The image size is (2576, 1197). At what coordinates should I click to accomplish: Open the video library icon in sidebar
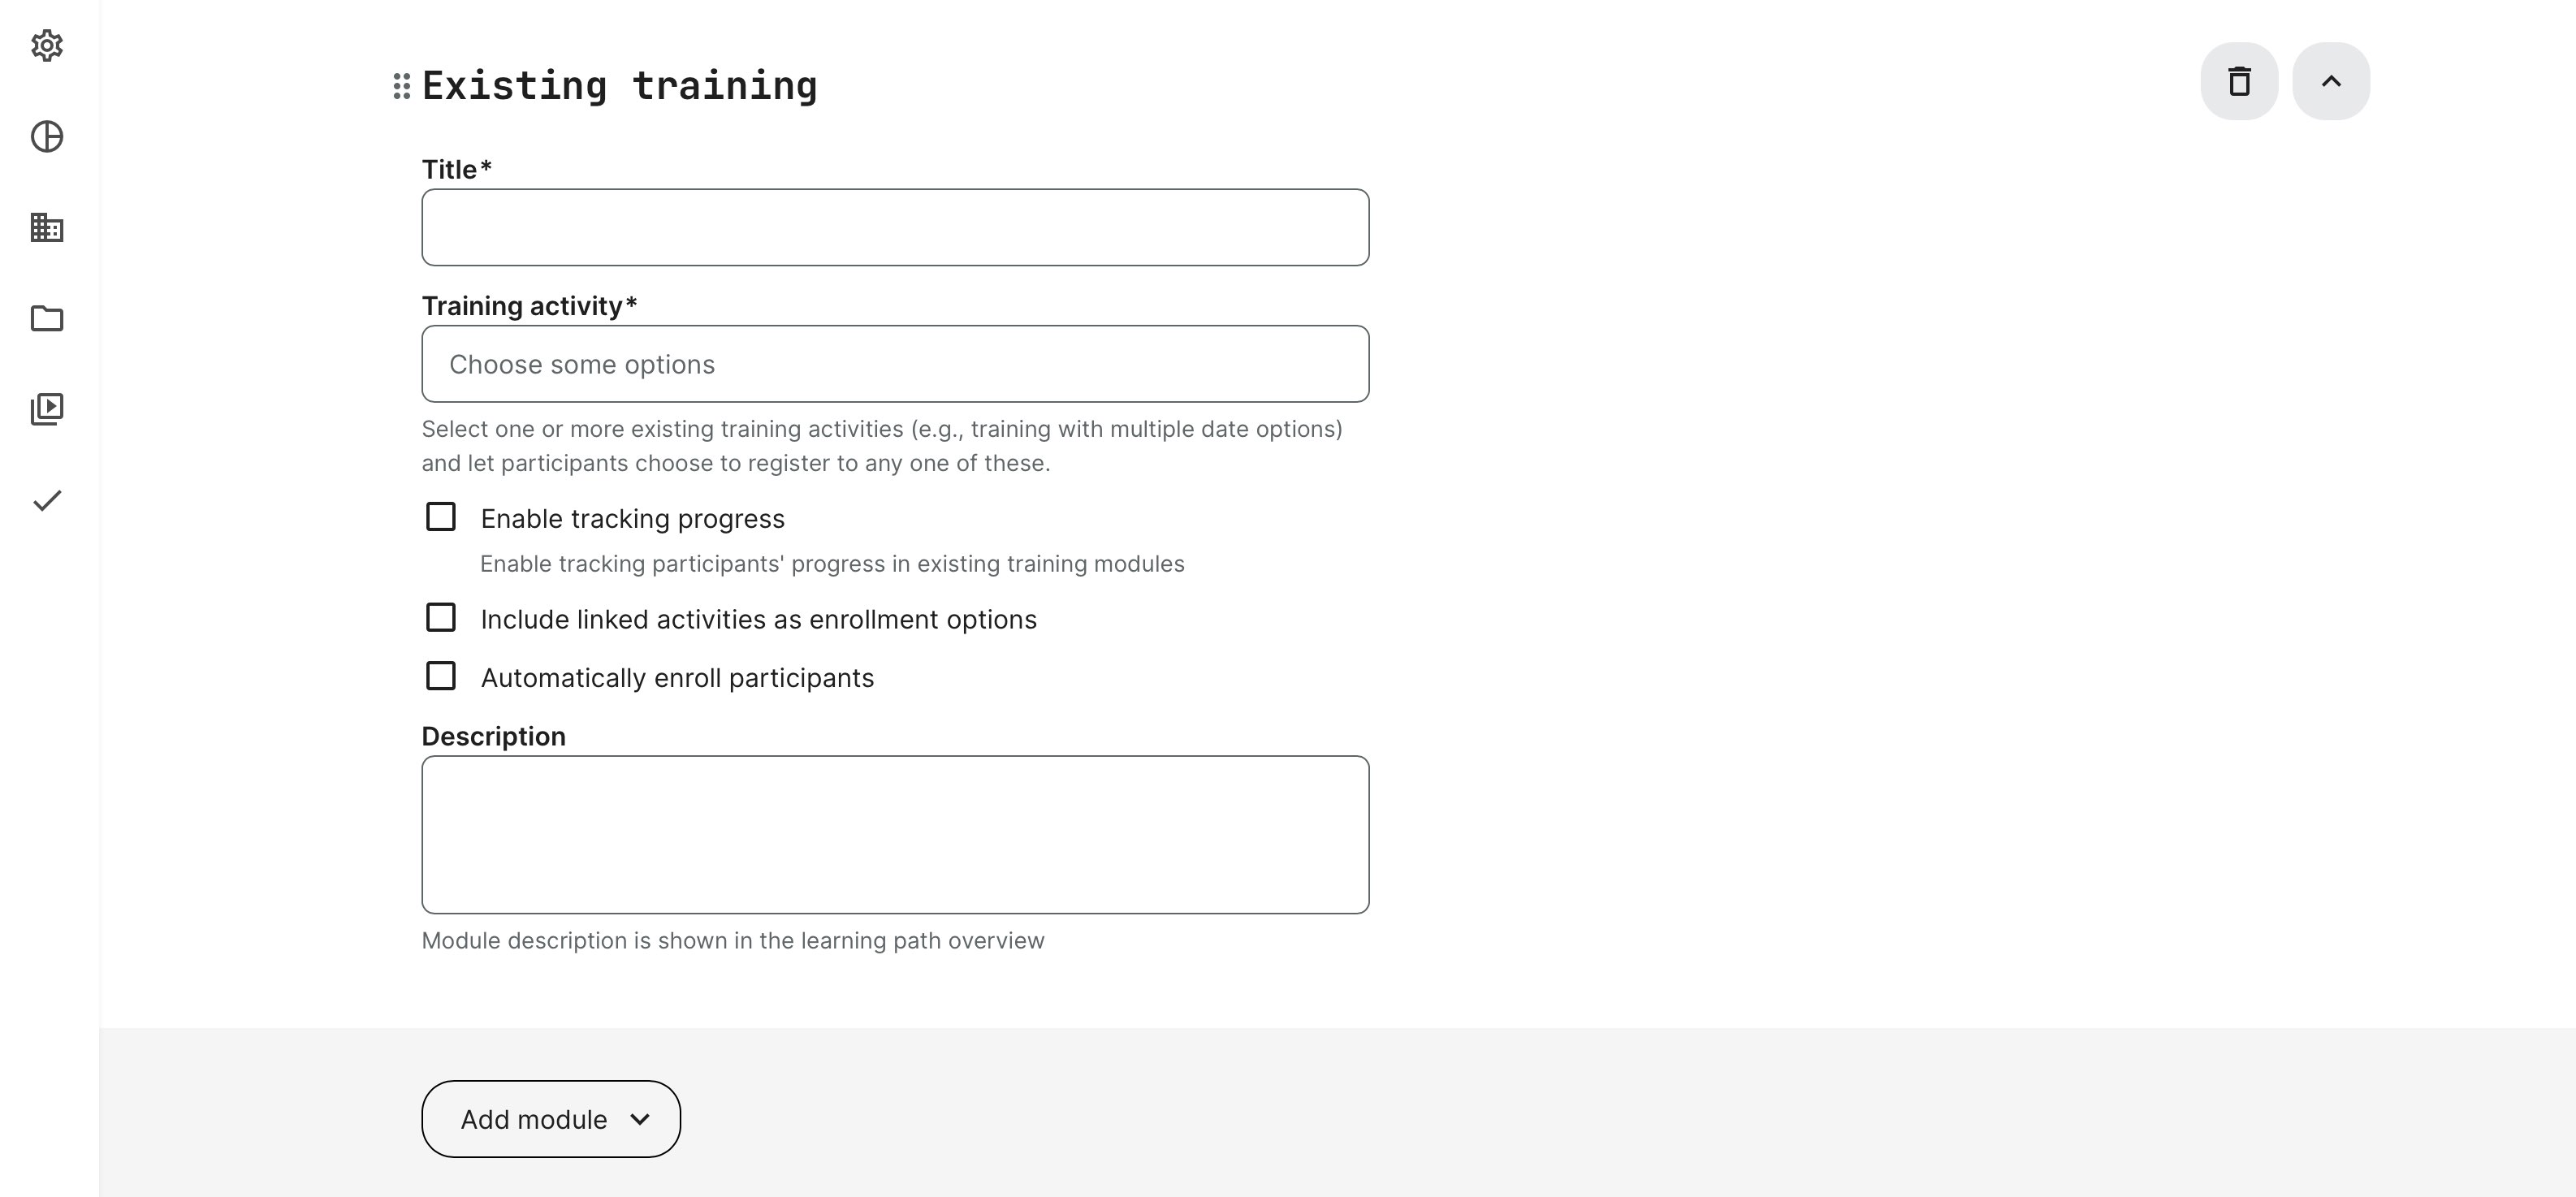[x=47, y=409]
